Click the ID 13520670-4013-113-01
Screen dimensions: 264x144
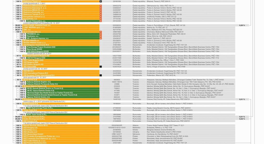coord(117,128)
